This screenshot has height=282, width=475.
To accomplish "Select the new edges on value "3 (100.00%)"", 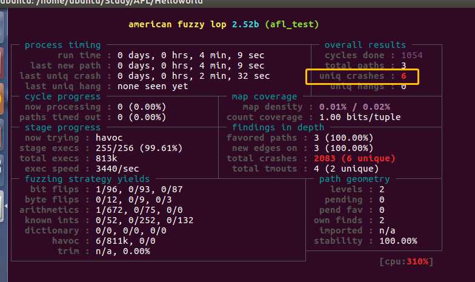I will (344, 148).
